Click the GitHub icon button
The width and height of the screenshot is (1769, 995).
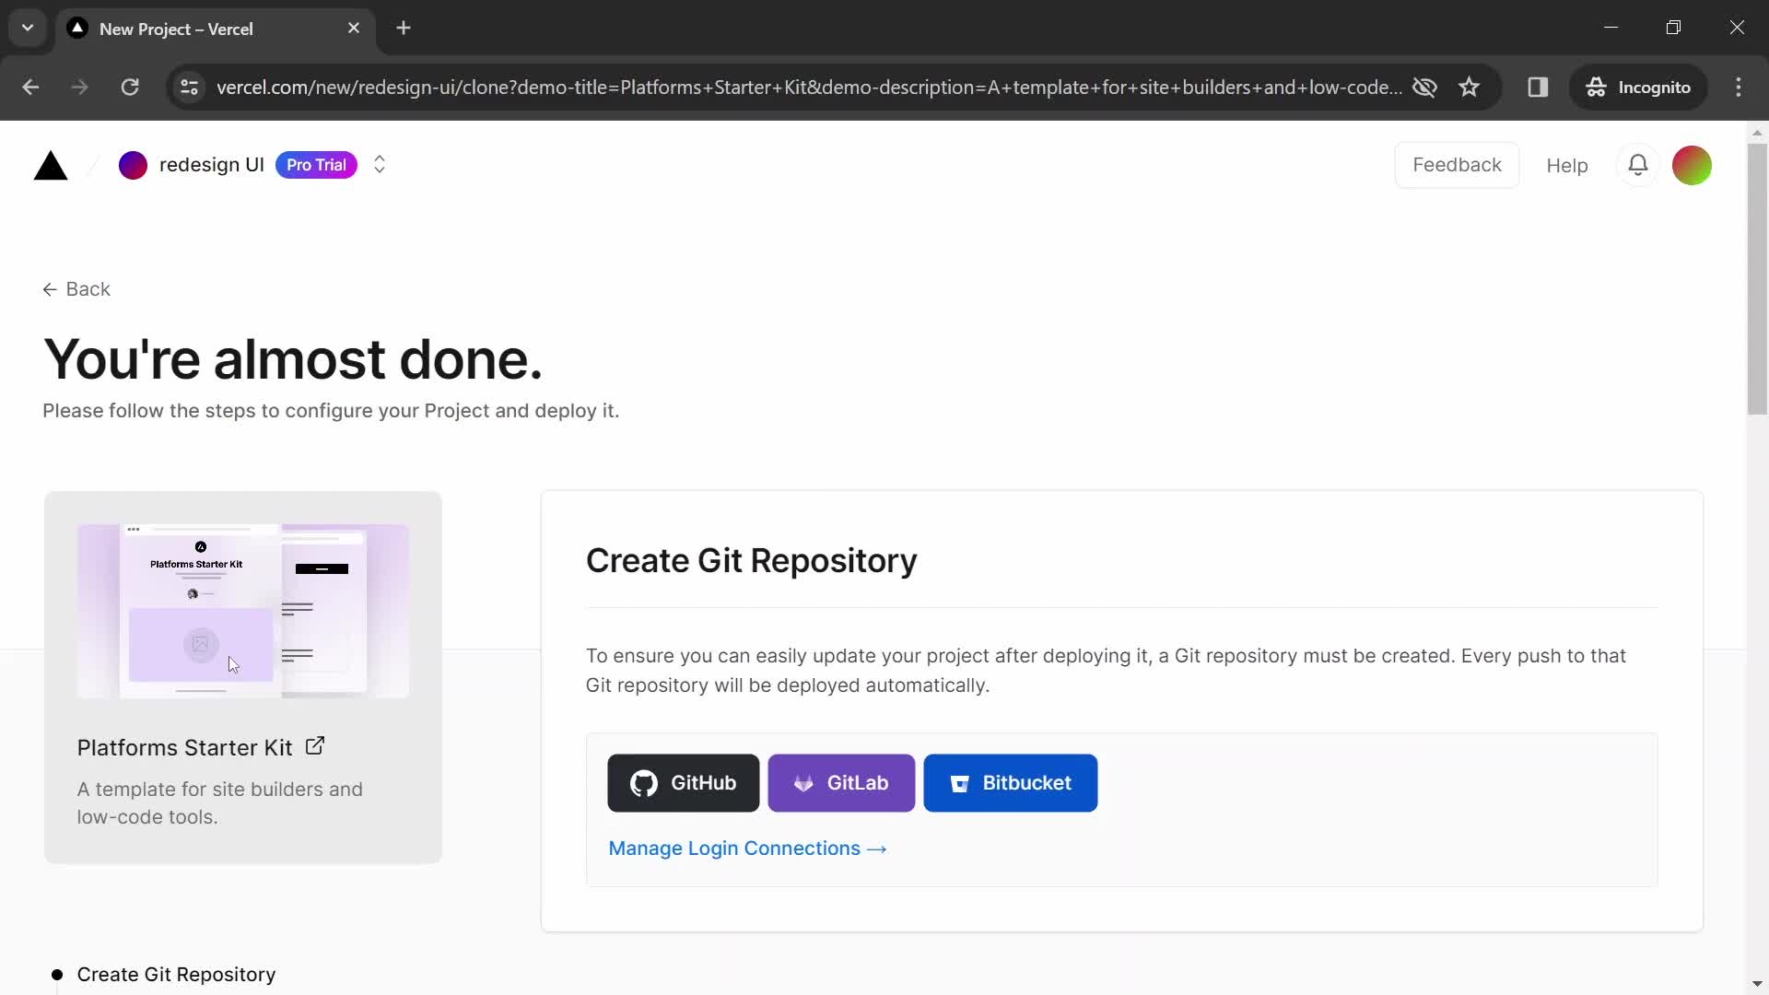[644, 782]
